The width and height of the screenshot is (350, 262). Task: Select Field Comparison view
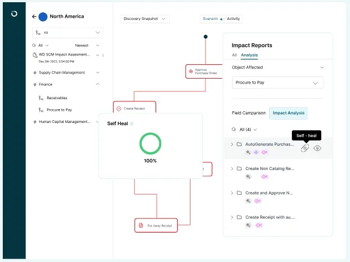point(249,113)
